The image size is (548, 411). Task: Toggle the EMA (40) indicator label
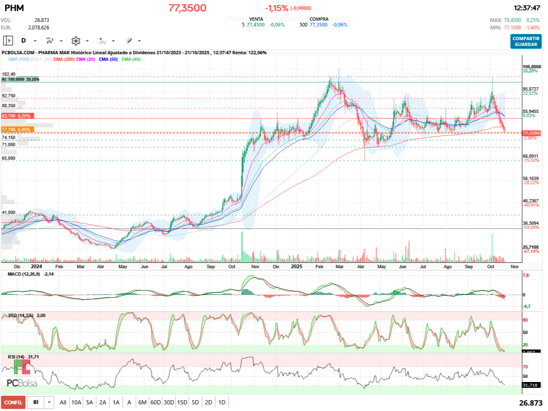pos(131,59)
